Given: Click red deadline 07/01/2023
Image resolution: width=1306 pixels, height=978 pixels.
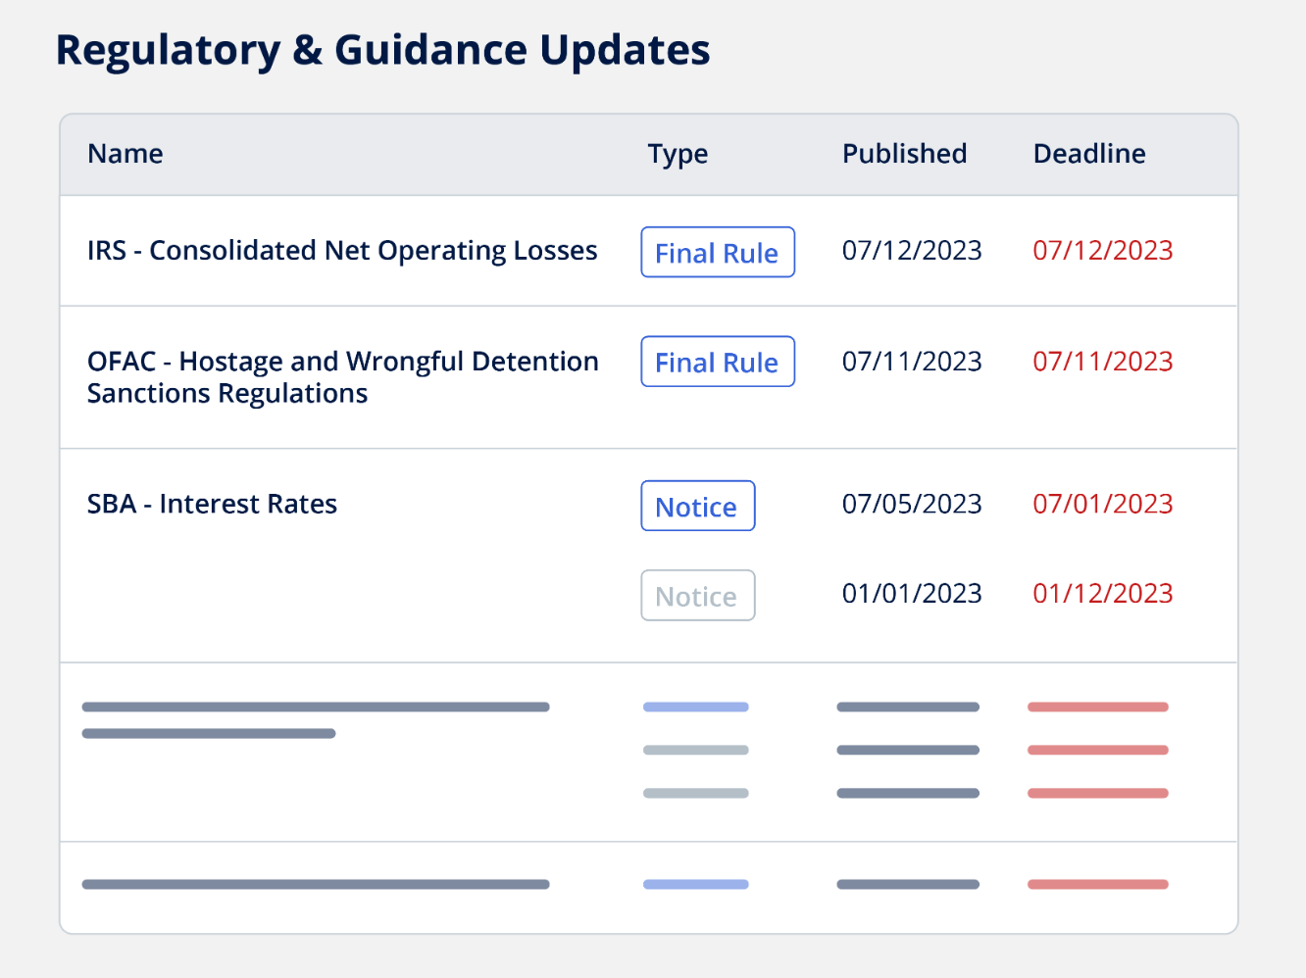Looking at the screenshot, I should point(1103,504).
